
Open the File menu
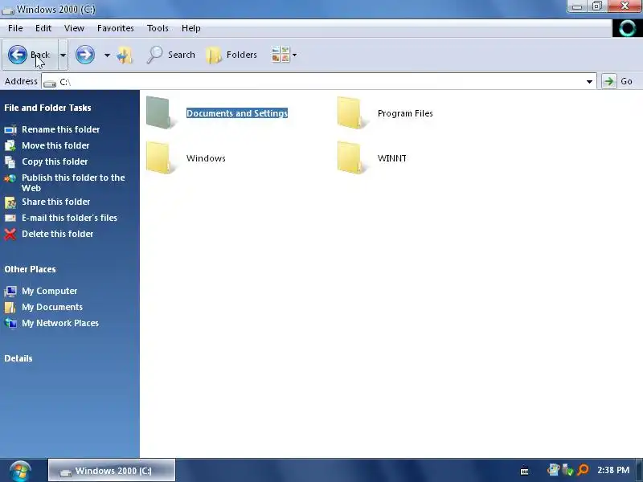click(15, 28)
